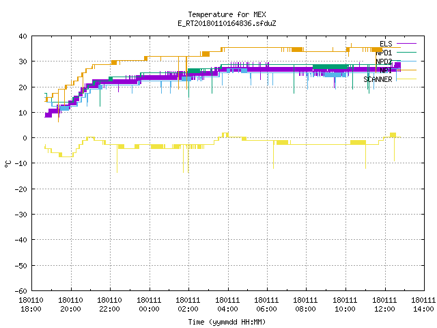Click the y-axis label 20

[23, 87]
